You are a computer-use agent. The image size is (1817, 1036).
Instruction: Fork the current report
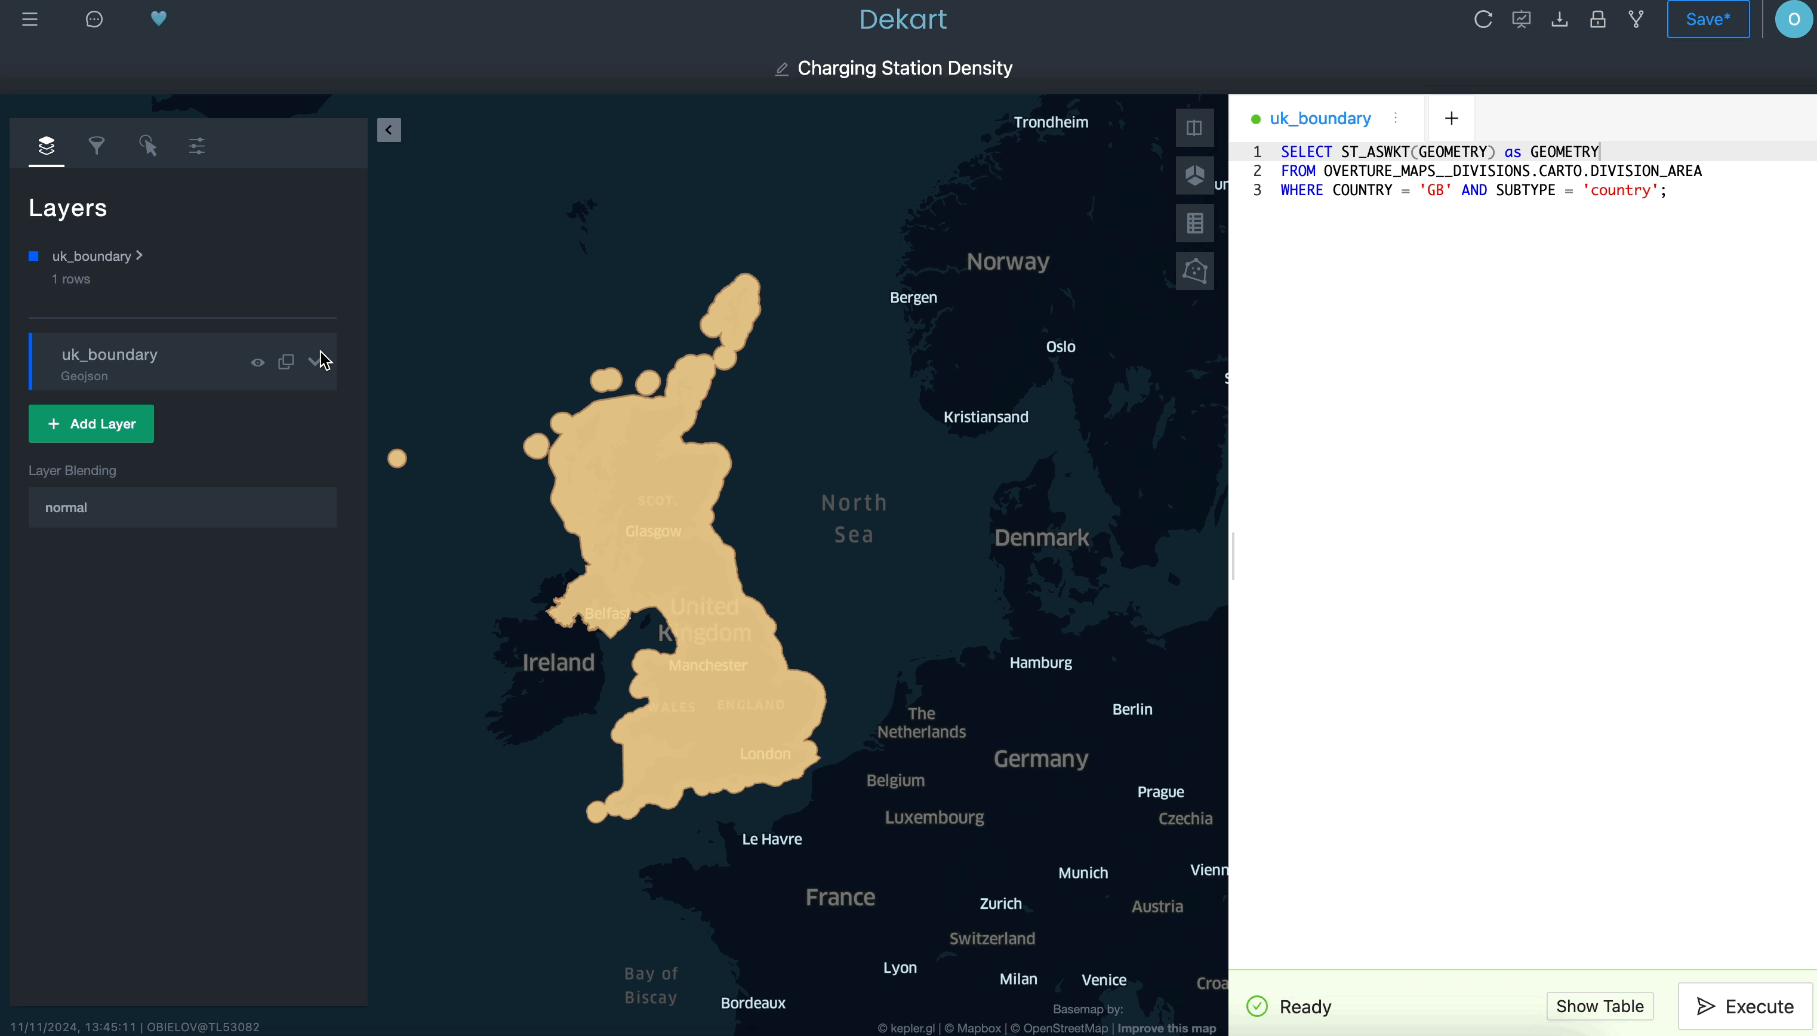pos(1637,19)
